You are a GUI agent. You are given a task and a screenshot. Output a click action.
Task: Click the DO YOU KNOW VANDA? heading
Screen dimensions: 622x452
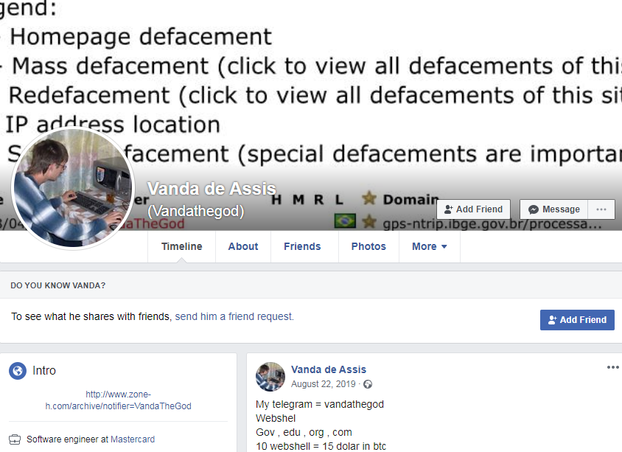point(58,285)
